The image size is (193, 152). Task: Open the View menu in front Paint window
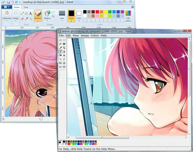click(75, 36)
